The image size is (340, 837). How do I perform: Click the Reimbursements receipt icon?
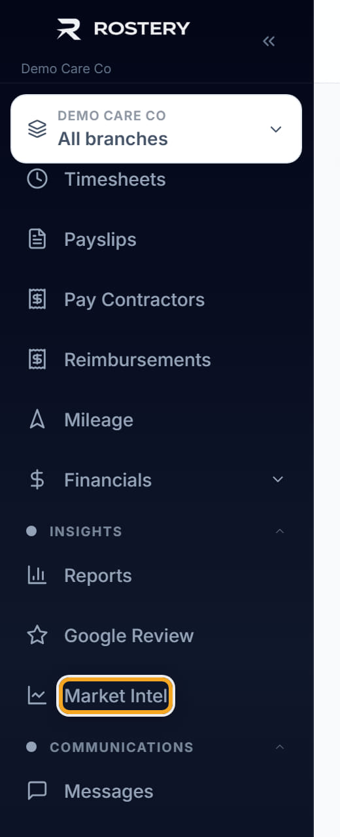coord(37,360)
